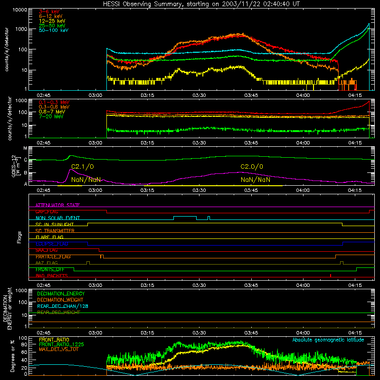Click the NaN/NaN text under C2.1/0
This screenshot has width=380, height=380.
pyautogui.click(x=86, y=180)
